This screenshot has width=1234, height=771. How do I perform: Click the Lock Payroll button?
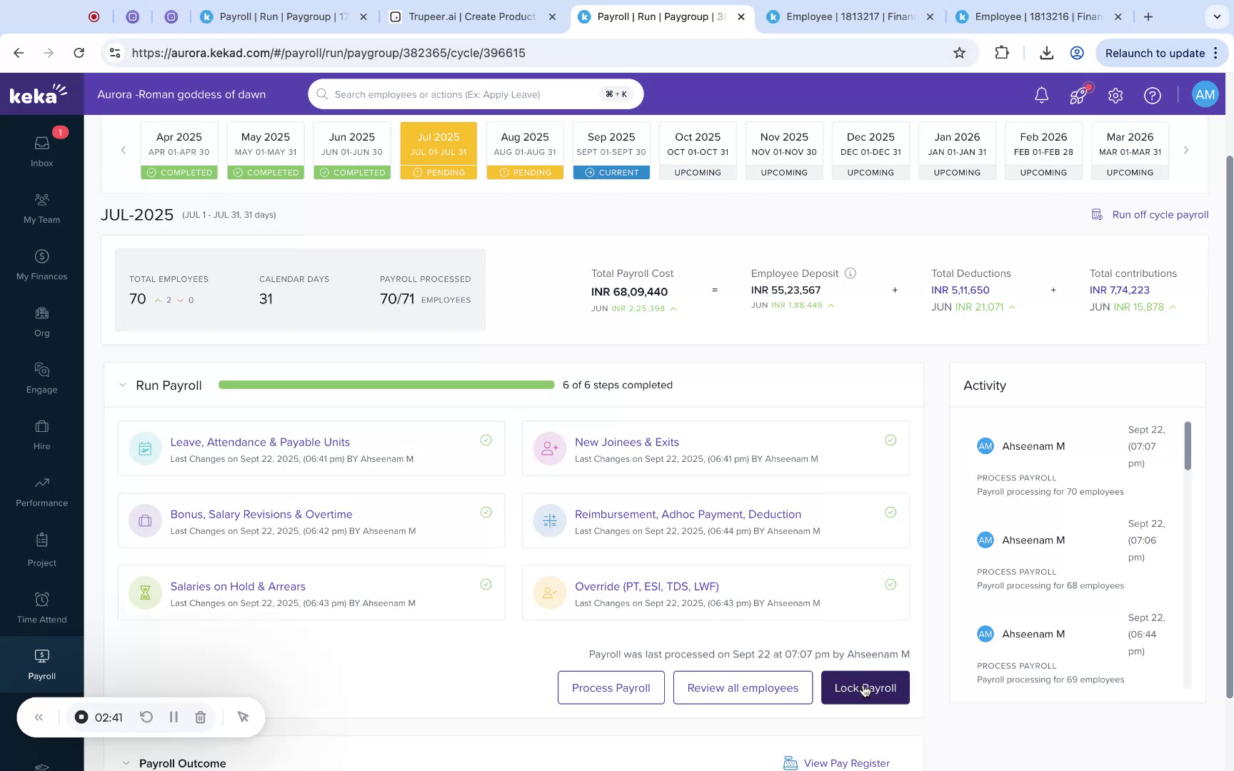pyautogui.click(x=865, y=687)
